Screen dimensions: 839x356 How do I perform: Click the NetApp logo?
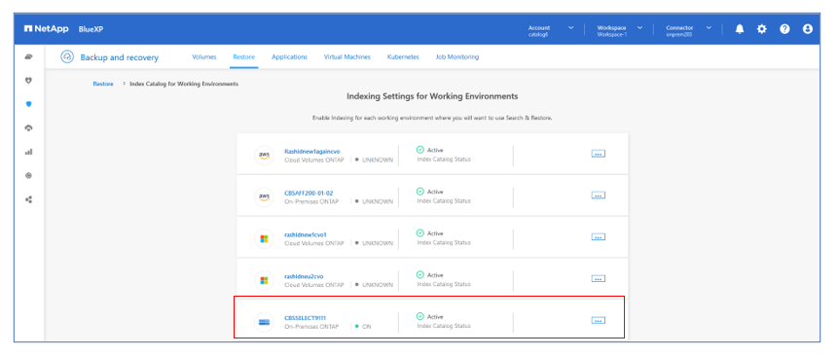click(46, 29)
